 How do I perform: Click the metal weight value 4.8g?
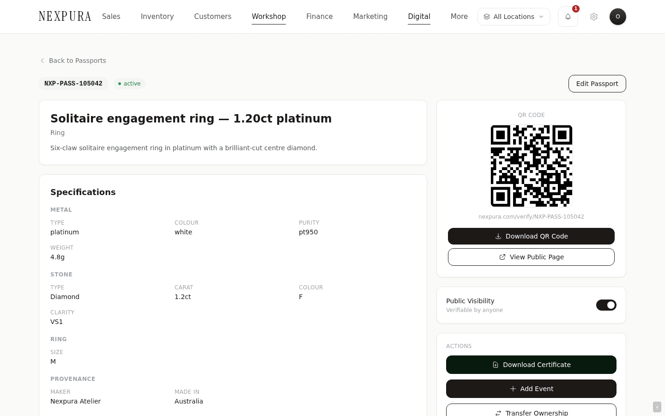click(x=57, y=257)
